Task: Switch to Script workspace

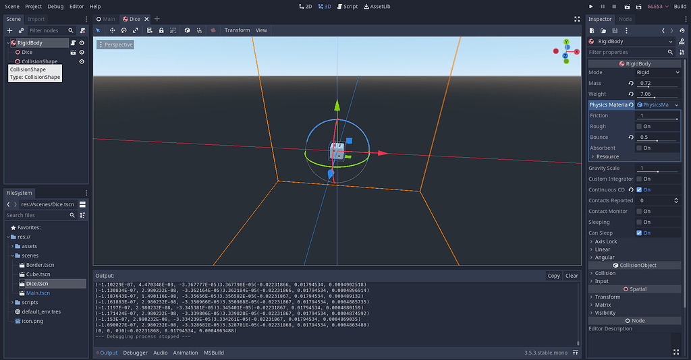Action: click(348, 7)
